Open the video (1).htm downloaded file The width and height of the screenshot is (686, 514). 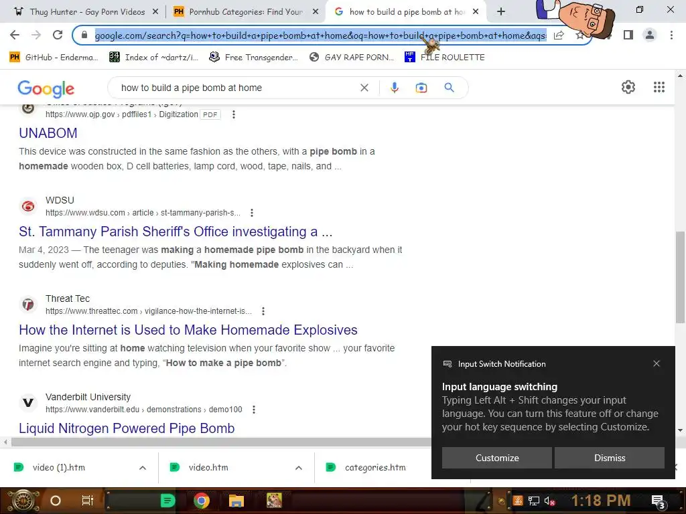point(59,468)
